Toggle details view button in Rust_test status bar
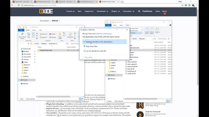The image size is (209, 117). tap(168, 101)
